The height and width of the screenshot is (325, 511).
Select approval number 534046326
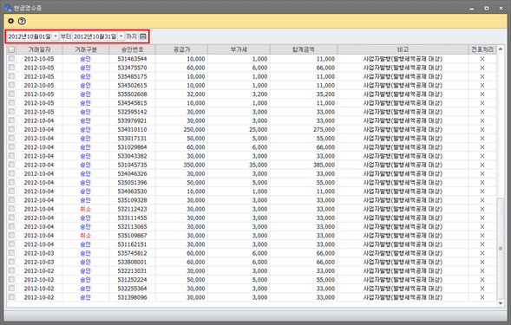tap(132, 173)
